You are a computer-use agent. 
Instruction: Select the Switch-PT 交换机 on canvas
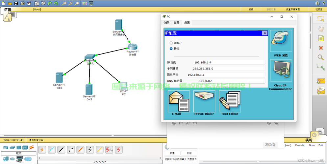click(x=90, y=57)
